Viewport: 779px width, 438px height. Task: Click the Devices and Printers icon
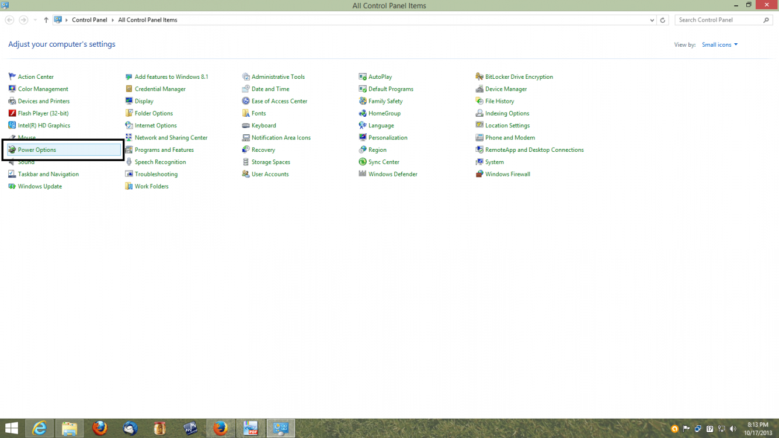(x=12, y=101)
